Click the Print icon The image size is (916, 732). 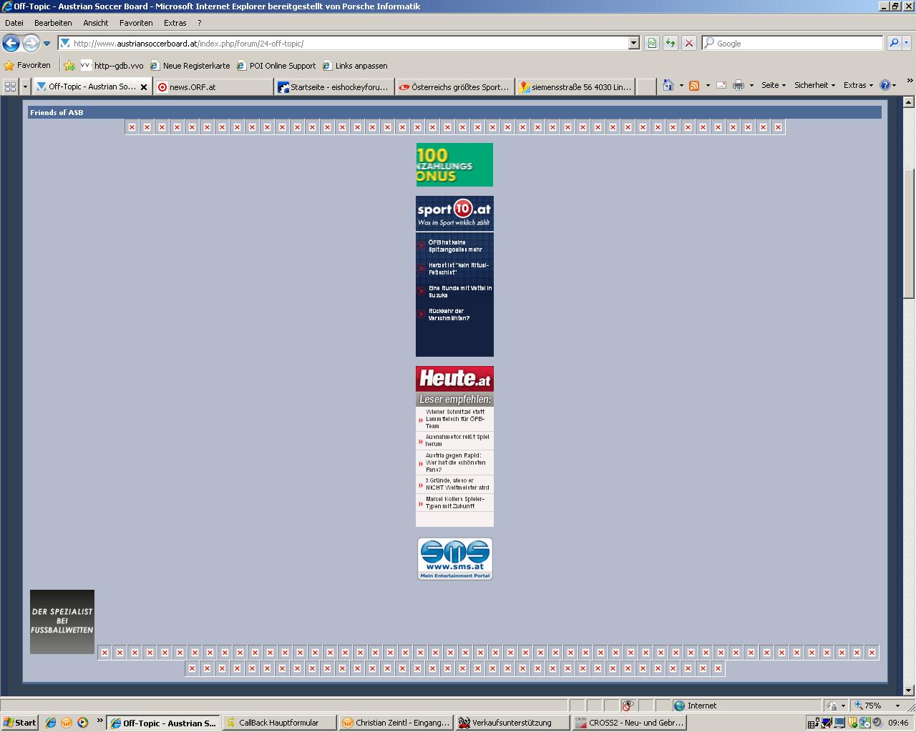(739, 85)
